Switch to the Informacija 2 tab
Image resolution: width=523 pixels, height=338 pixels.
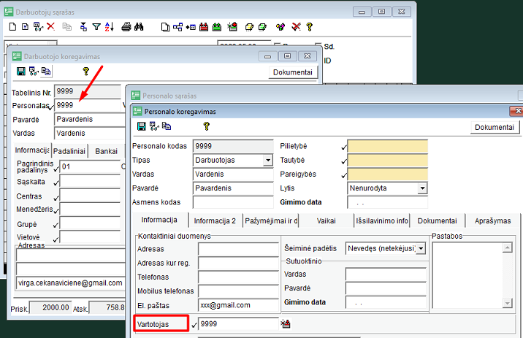(x=215, y=220)
